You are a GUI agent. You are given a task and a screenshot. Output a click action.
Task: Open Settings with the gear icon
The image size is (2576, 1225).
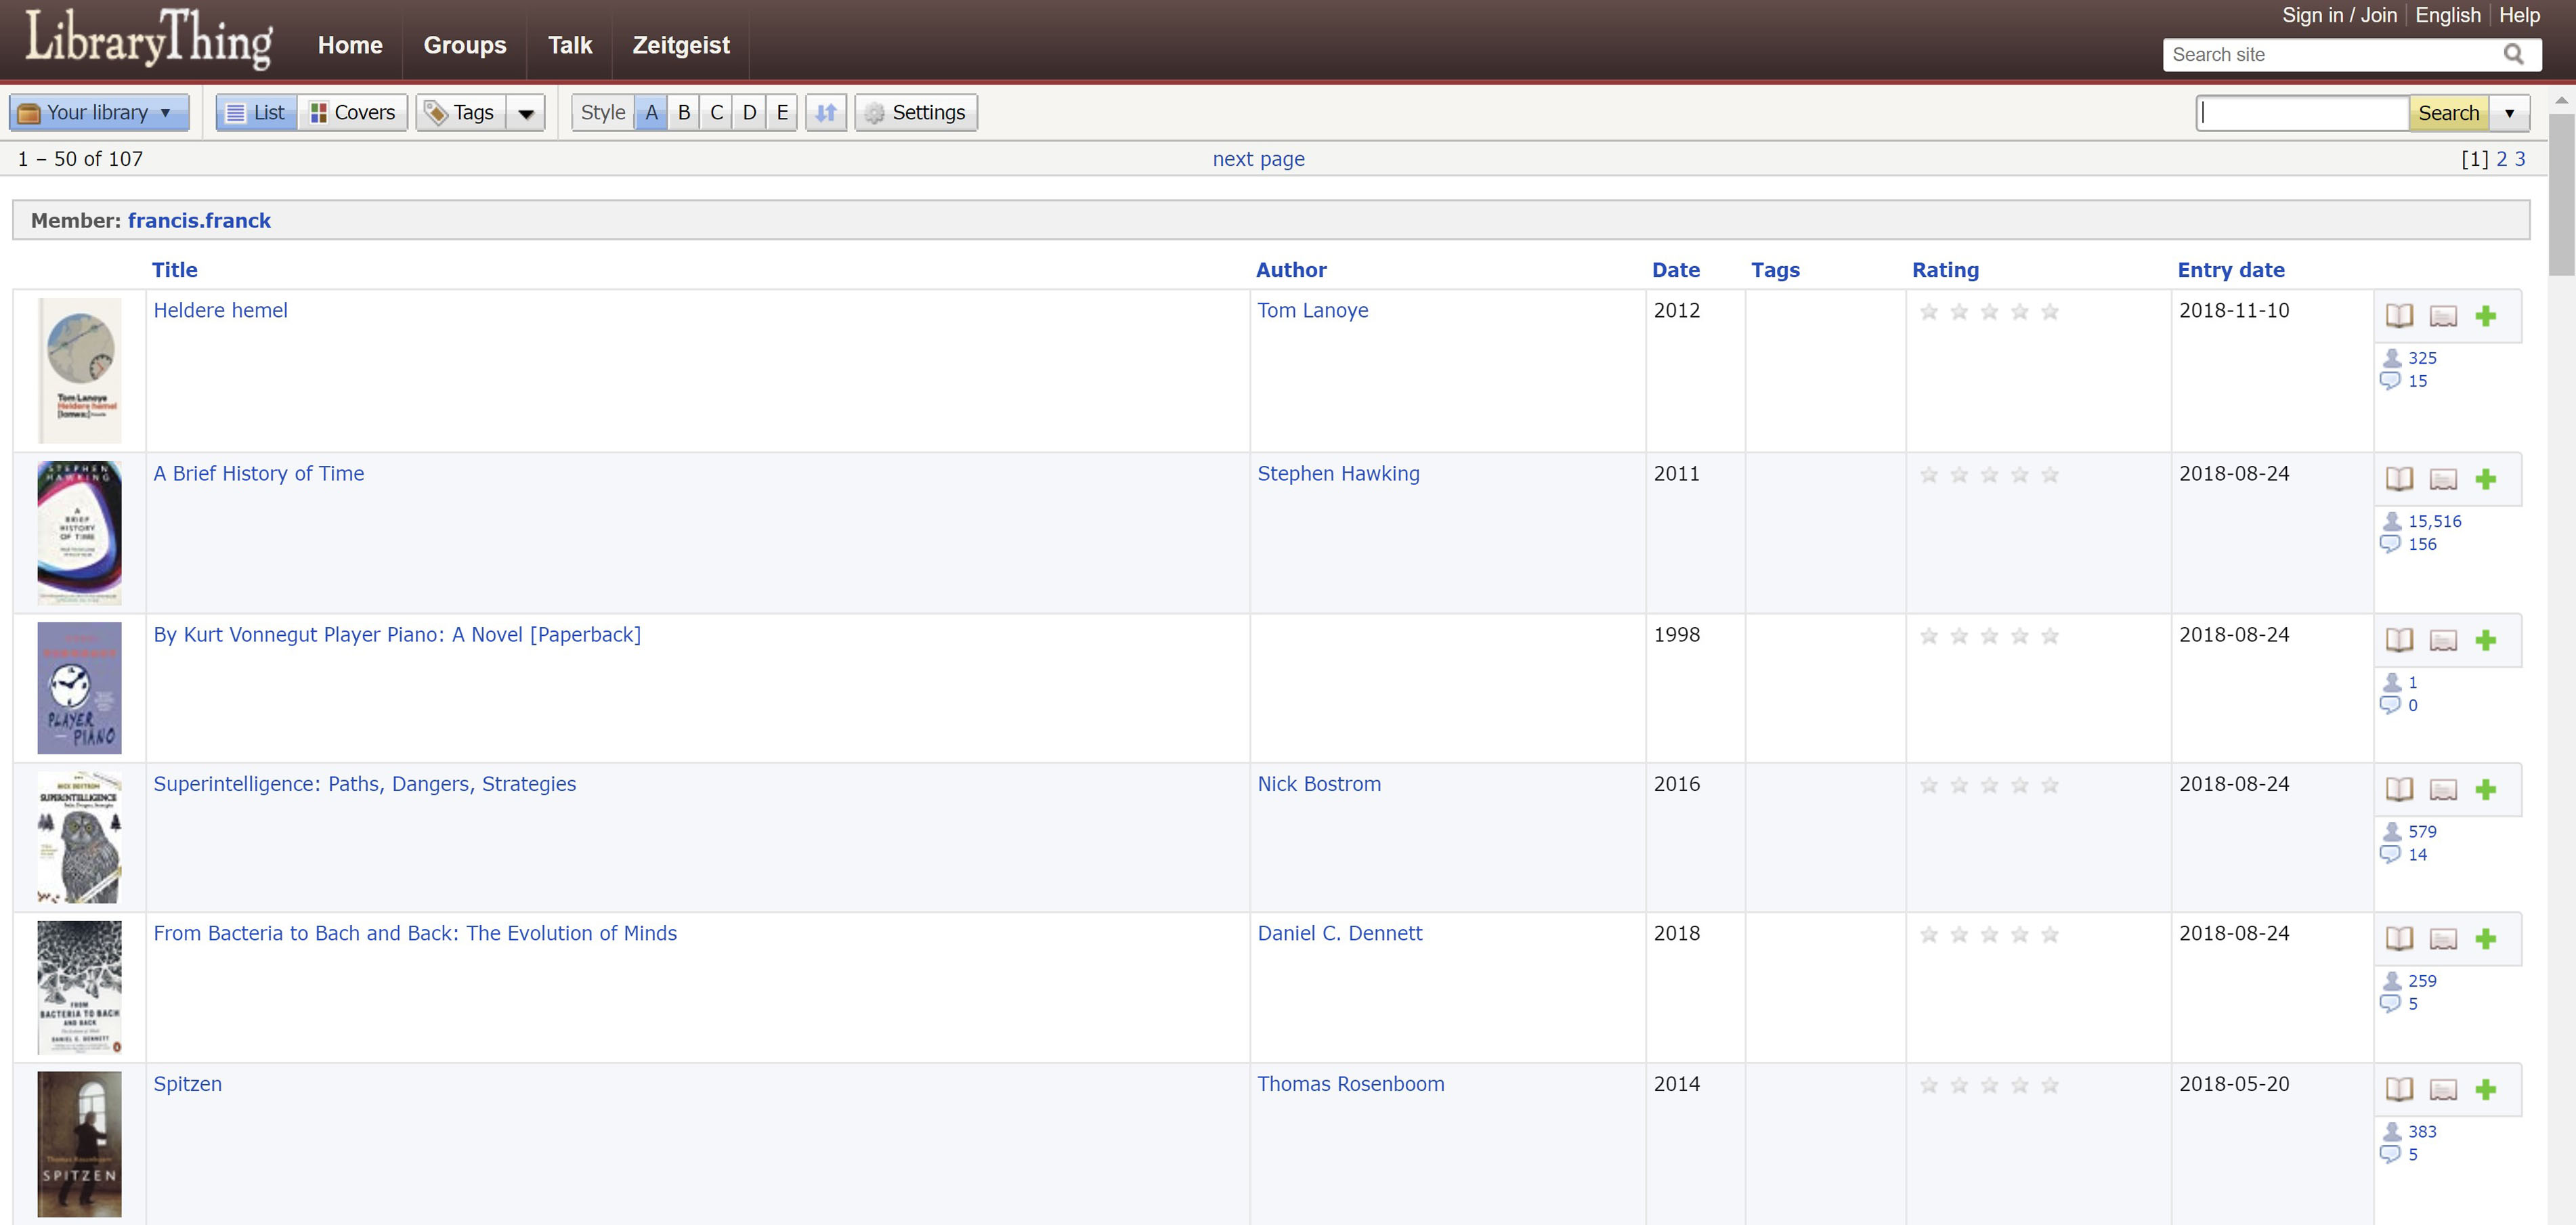click(x=916, y=112)
